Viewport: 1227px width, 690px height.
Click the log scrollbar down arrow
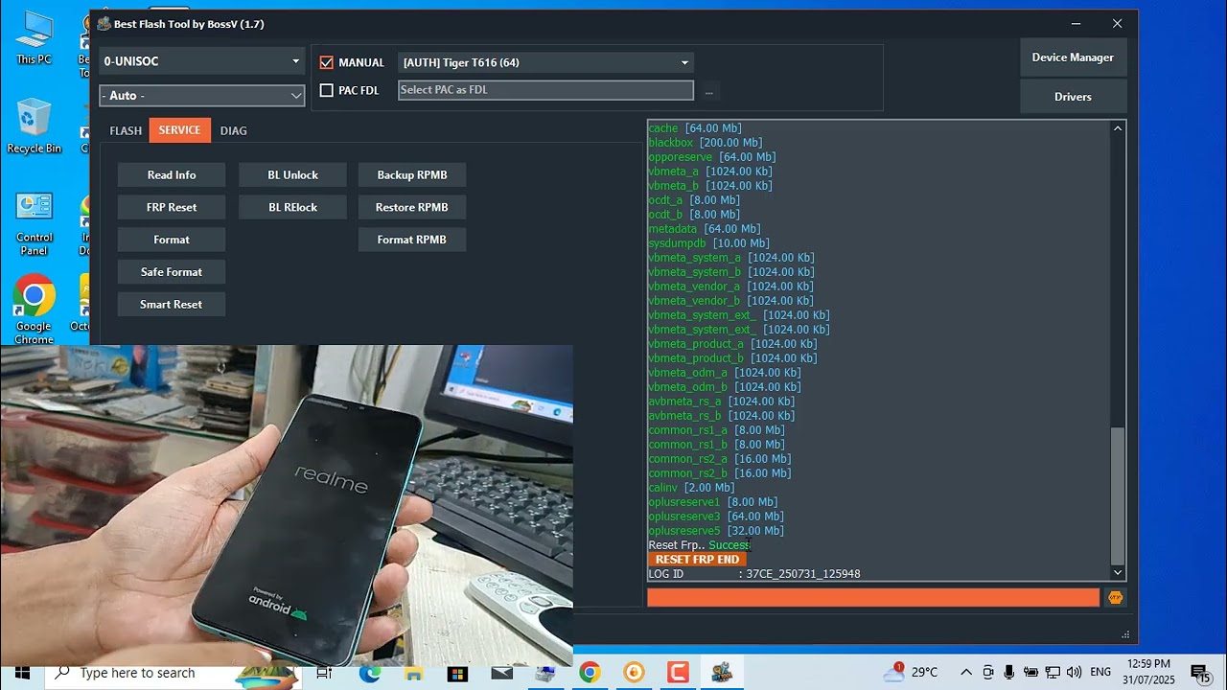1118,572
